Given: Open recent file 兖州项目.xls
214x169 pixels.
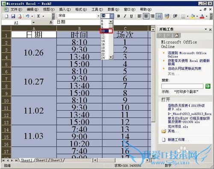Looking at the screenshot, I should point(178,127).
